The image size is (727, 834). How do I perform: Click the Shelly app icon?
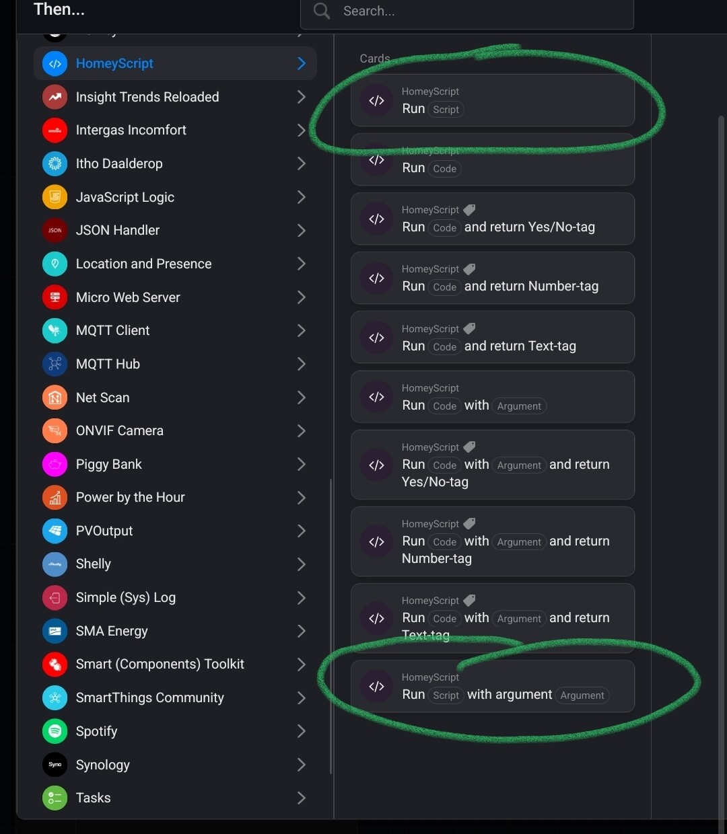(55, 564)
